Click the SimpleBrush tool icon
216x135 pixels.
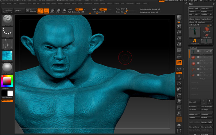(194, 41)
